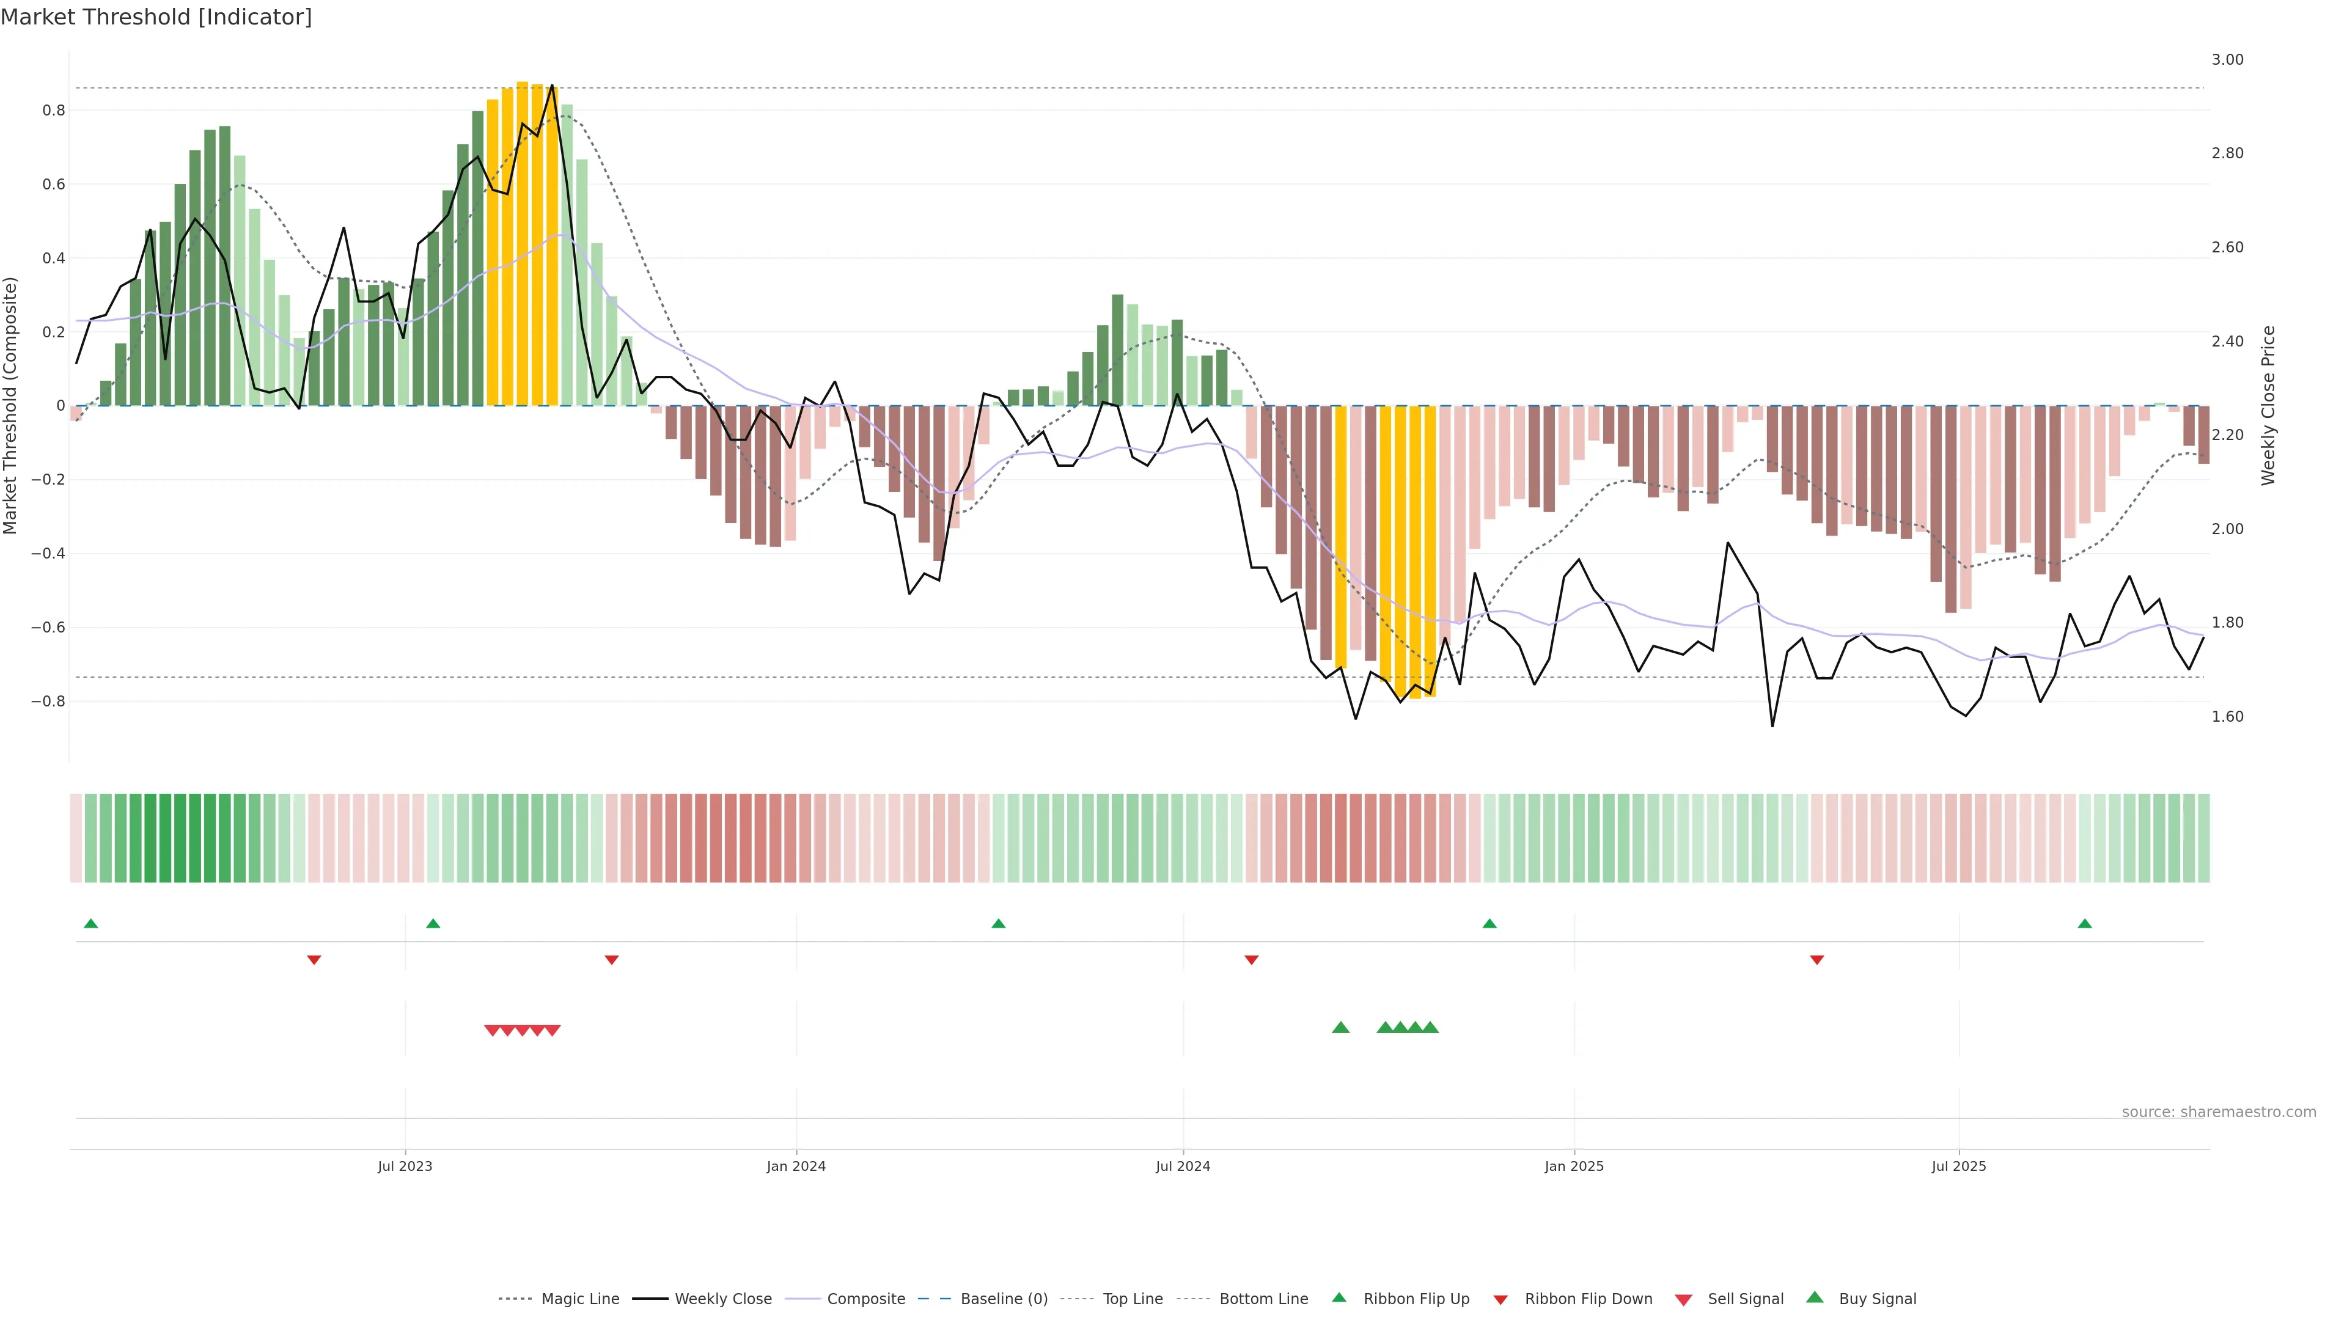Click the Weekly Close Price axis title
Image resolution: width=2347 pixels, height=1320 pixels.
[x=2268, y=405]
